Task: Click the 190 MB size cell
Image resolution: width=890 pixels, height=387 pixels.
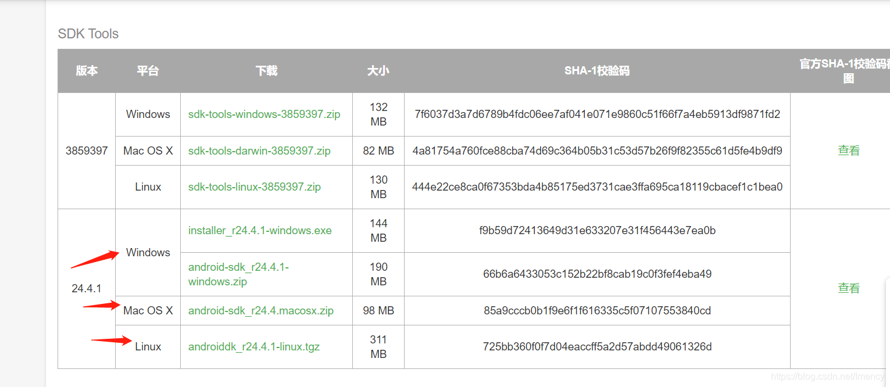Action: pos(378,274)
